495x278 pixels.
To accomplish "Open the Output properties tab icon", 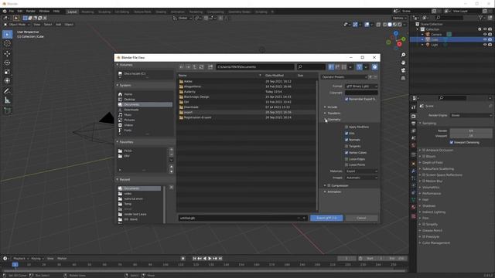I will coord(414,124).
